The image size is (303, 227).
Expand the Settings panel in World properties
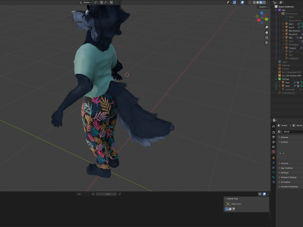290,173
